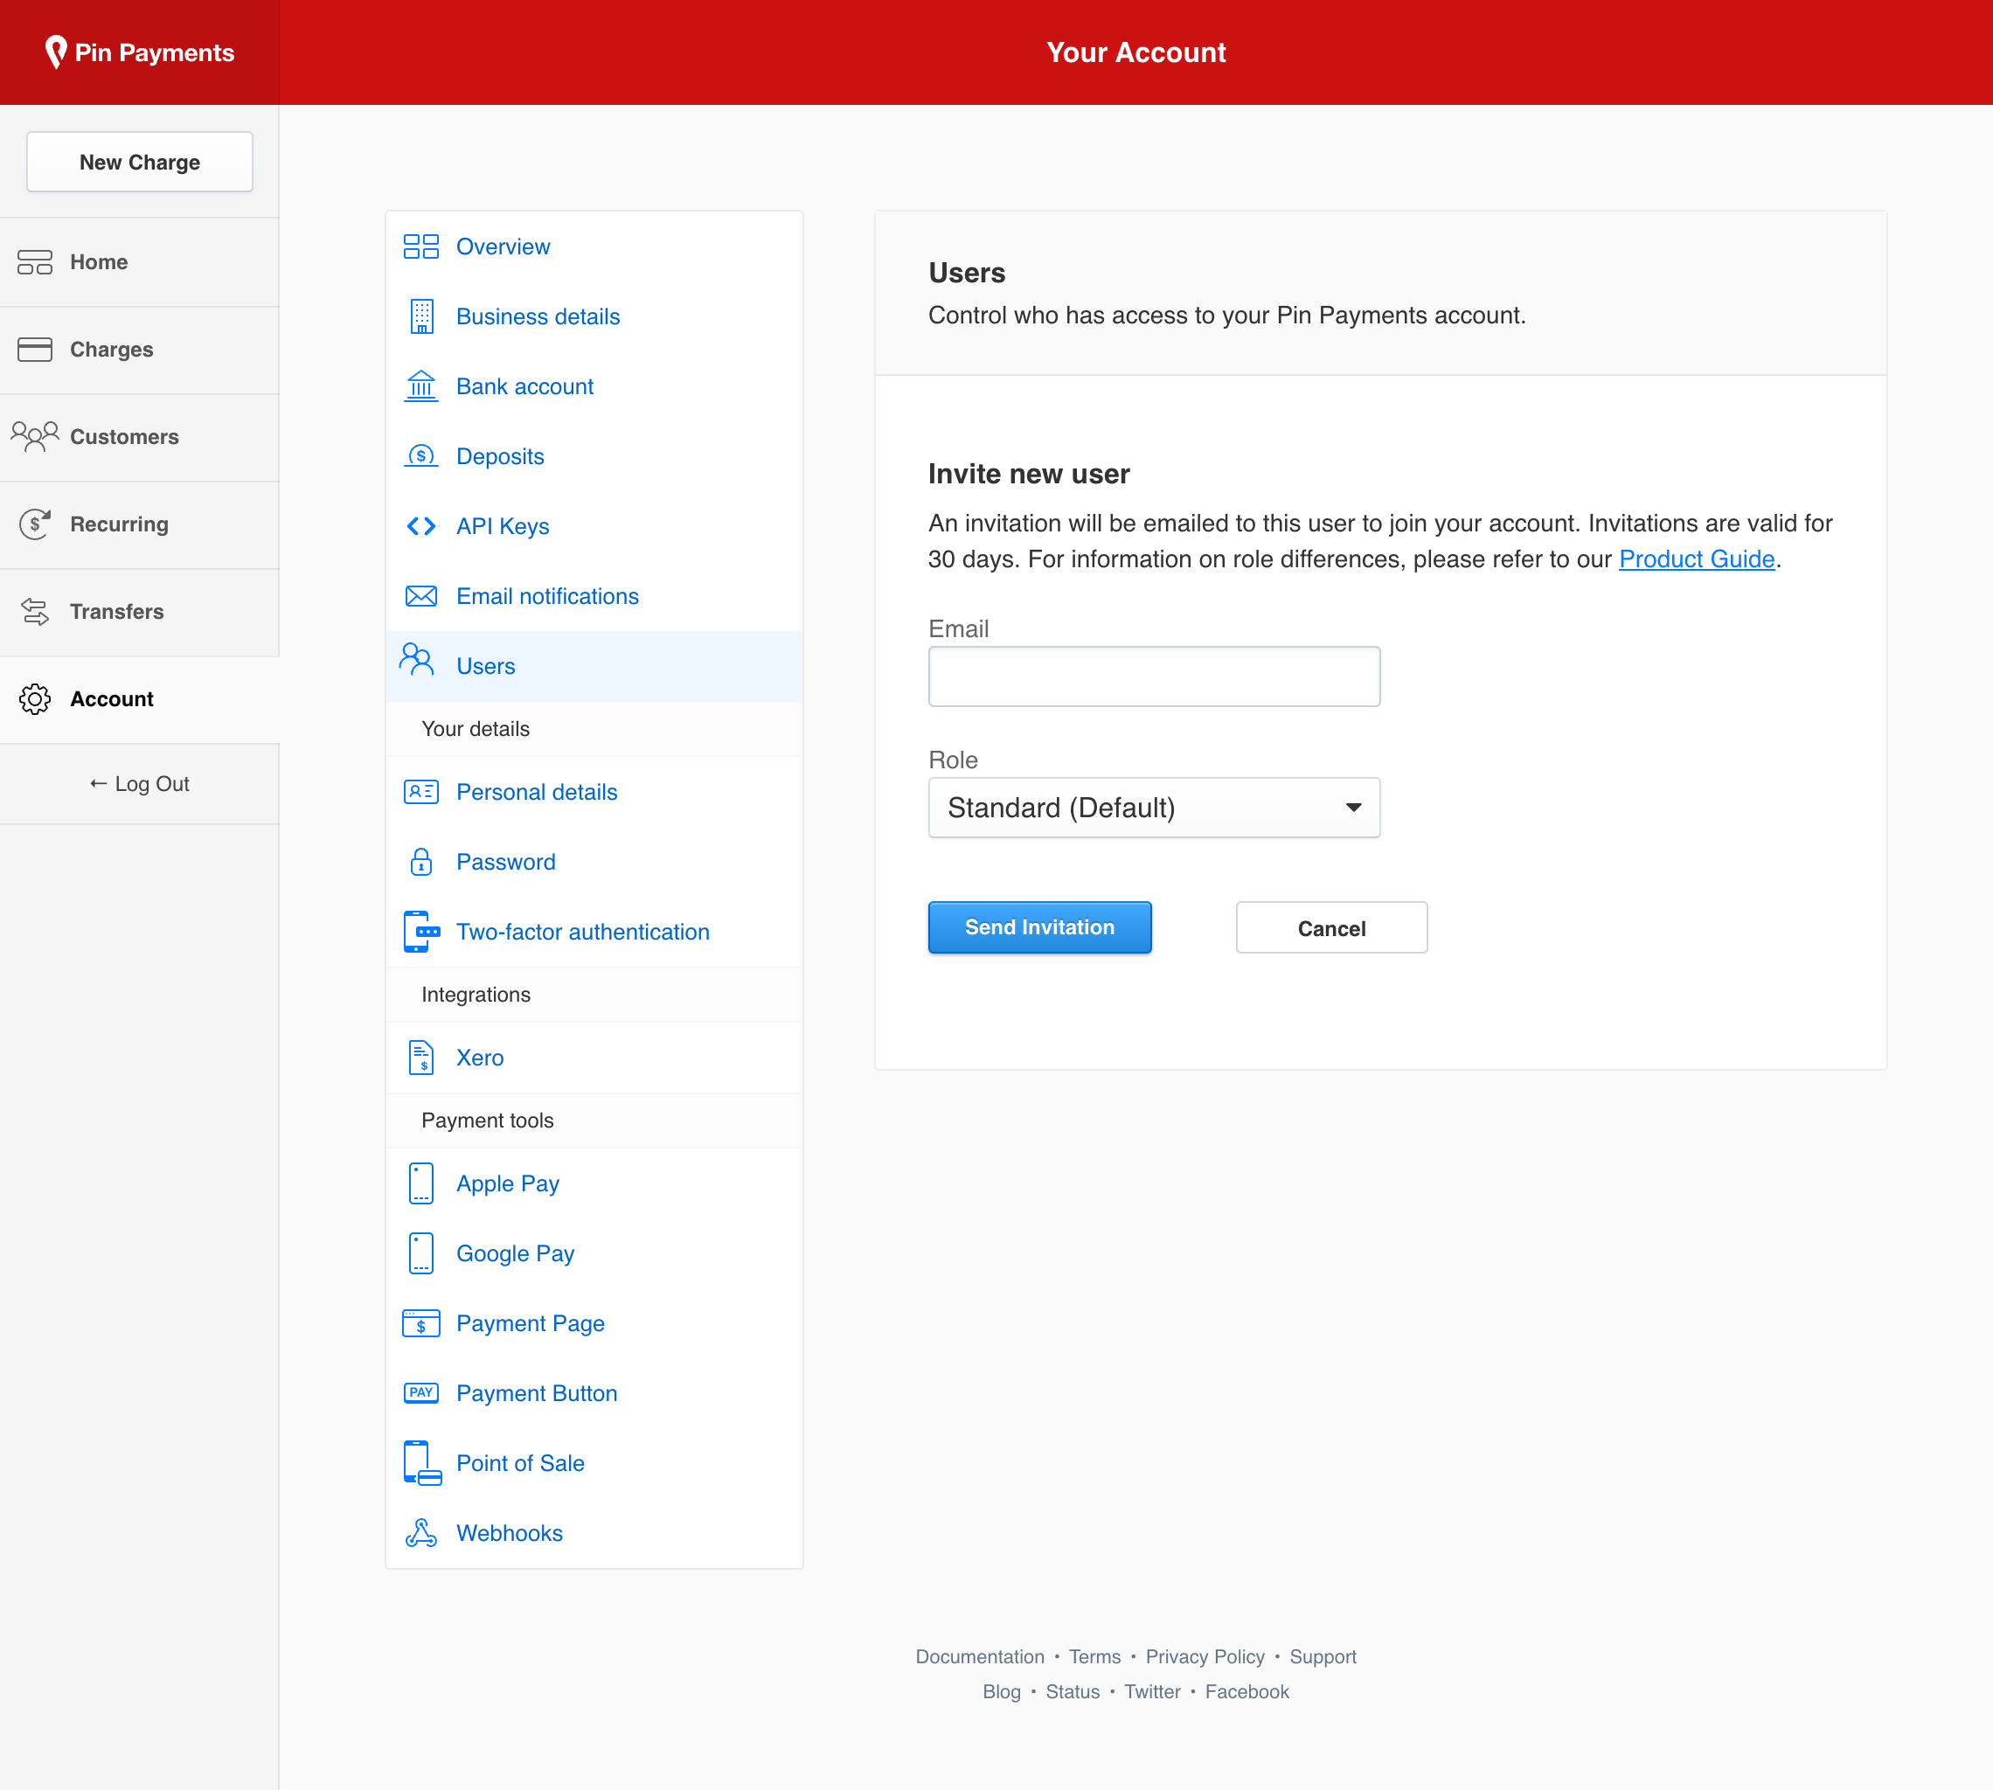Click the Transfers arrows icon
This screenshot has height=1790, width=1993.
tap(36, 612)
